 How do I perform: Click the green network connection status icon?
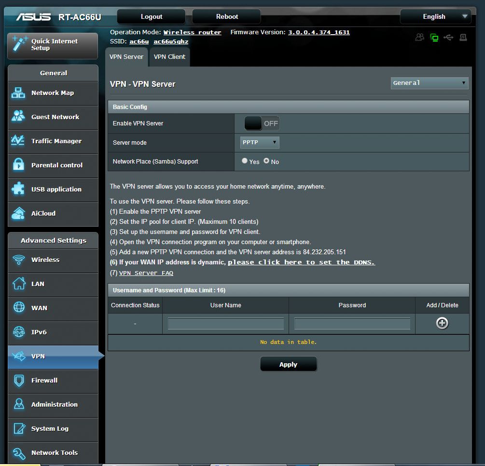(x=434, y=38)
